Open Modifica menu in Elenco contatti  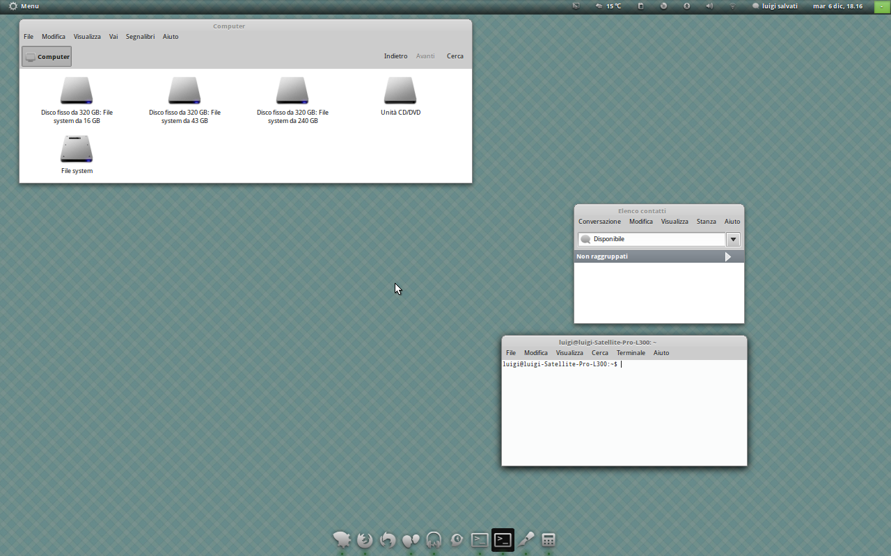641,222
